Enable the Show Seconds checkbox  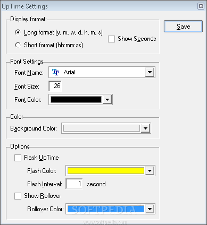[x=111, y=39]
